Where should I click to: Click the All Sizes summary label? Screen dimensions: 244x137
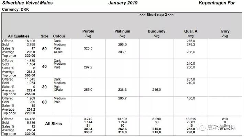coord(54,124)
